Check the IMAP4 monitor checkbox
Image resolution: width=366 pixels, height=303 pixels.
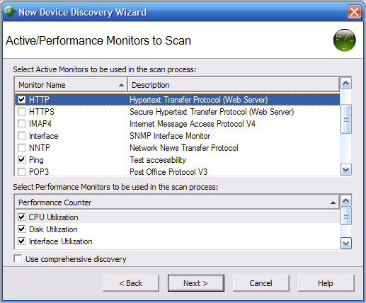coord(22,124)
